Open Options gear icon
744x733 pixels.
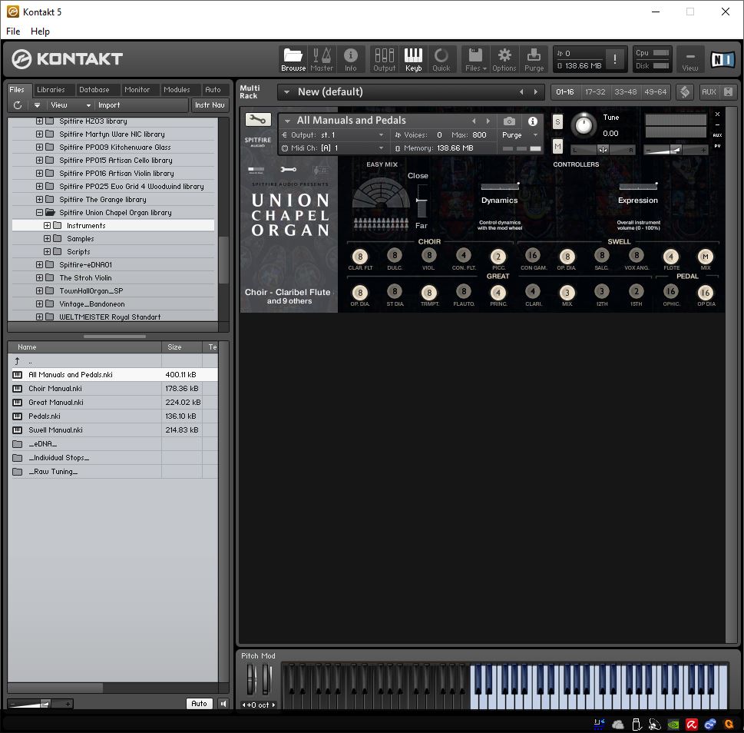[504, 59]
